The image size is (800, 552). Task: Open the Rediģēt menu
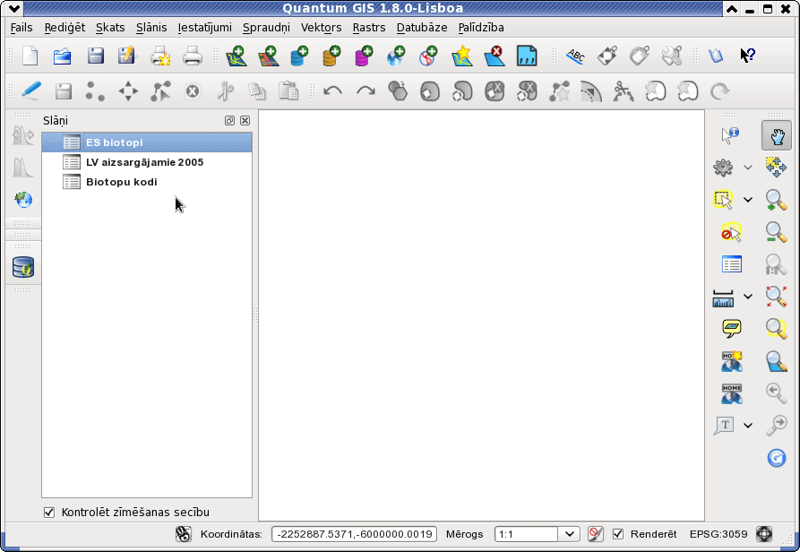tap(65, 28)
